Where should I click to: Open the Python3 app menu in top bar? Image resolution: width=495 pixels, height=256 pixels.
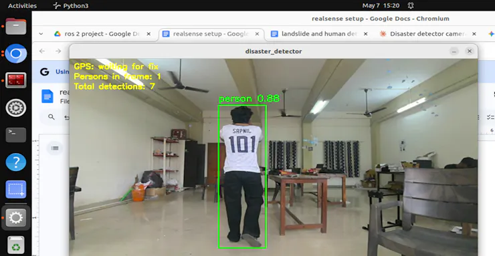(x=71, y=5)
